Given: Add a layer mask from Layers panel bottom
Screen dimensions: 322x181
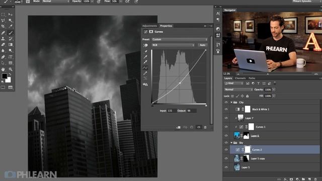Looking at the screenshot, I should pyautogui.click(x=291, y=179).
